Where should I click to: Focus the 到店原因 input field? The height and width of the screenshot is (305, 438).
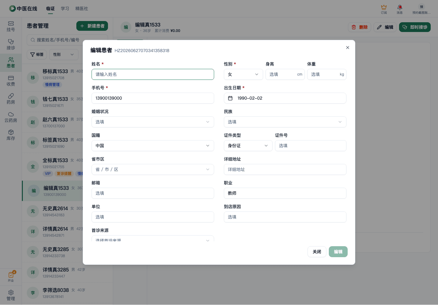coord(285,217)
